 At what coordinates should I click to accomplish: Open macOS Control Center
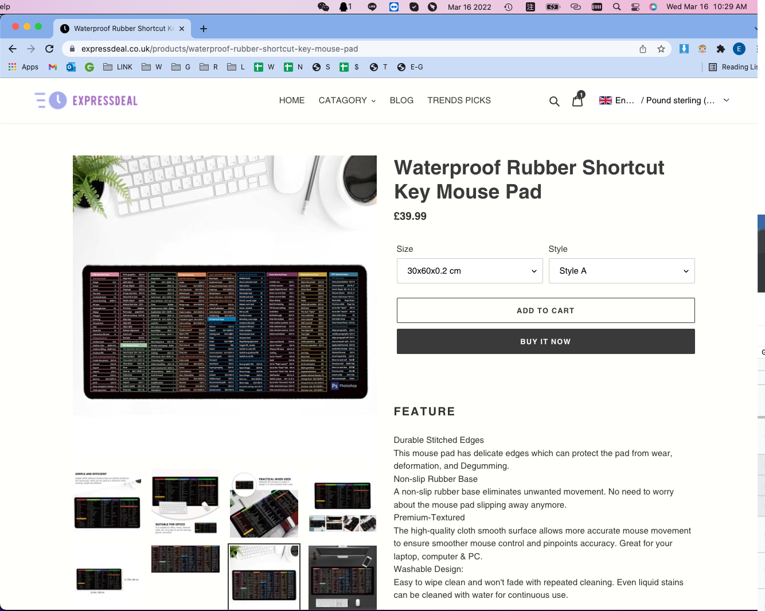click(635, 7)
